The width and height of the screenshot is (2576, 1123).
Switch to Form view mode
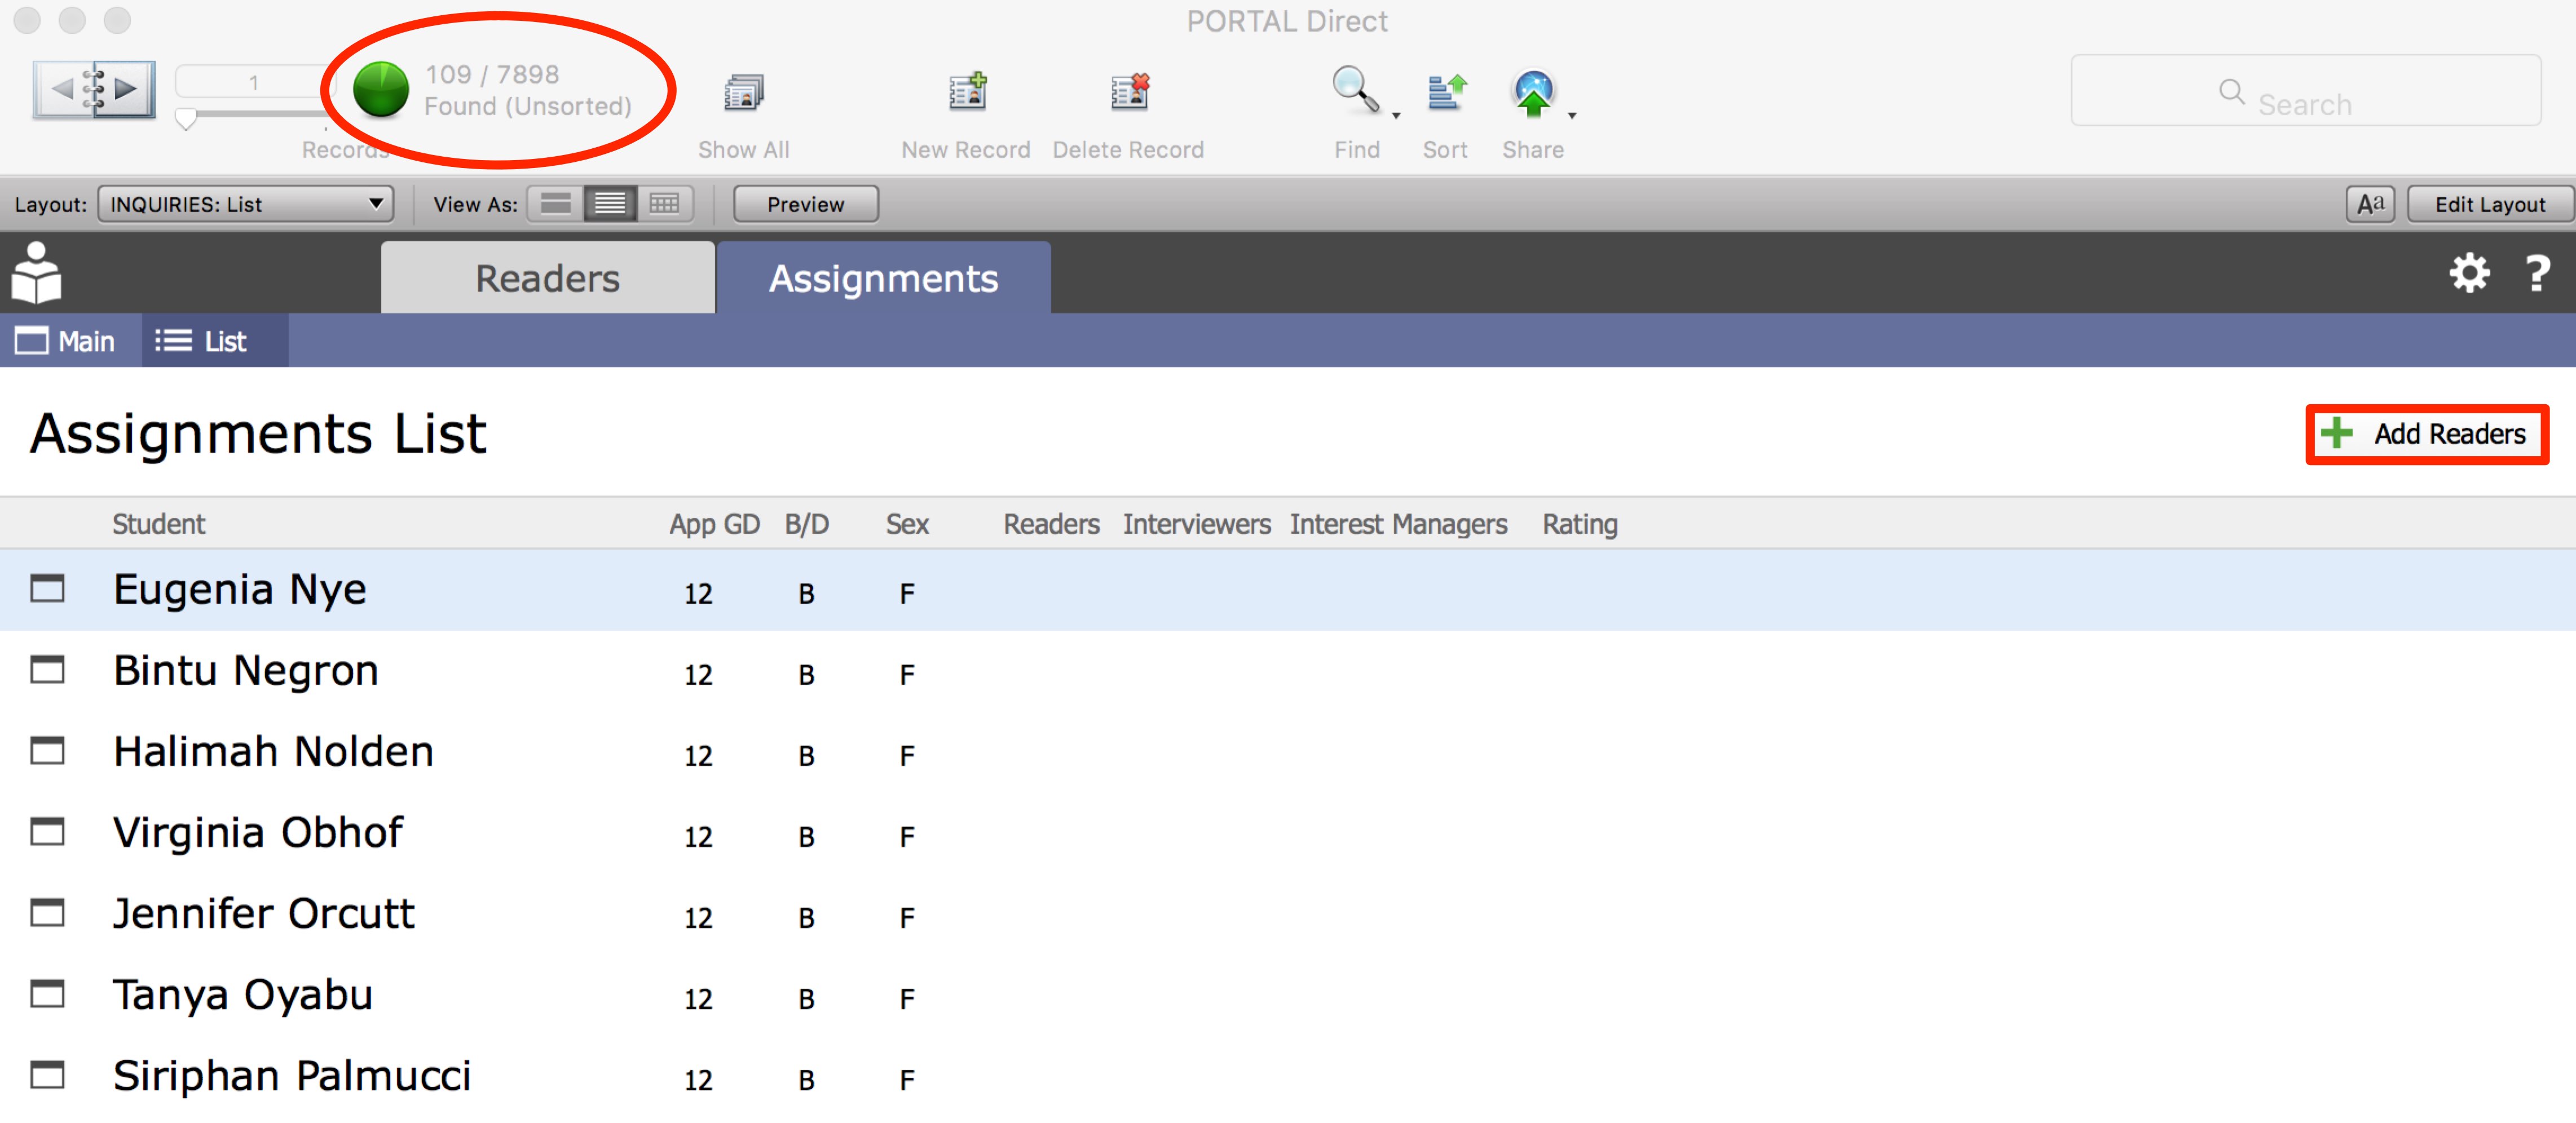[555, 204]
